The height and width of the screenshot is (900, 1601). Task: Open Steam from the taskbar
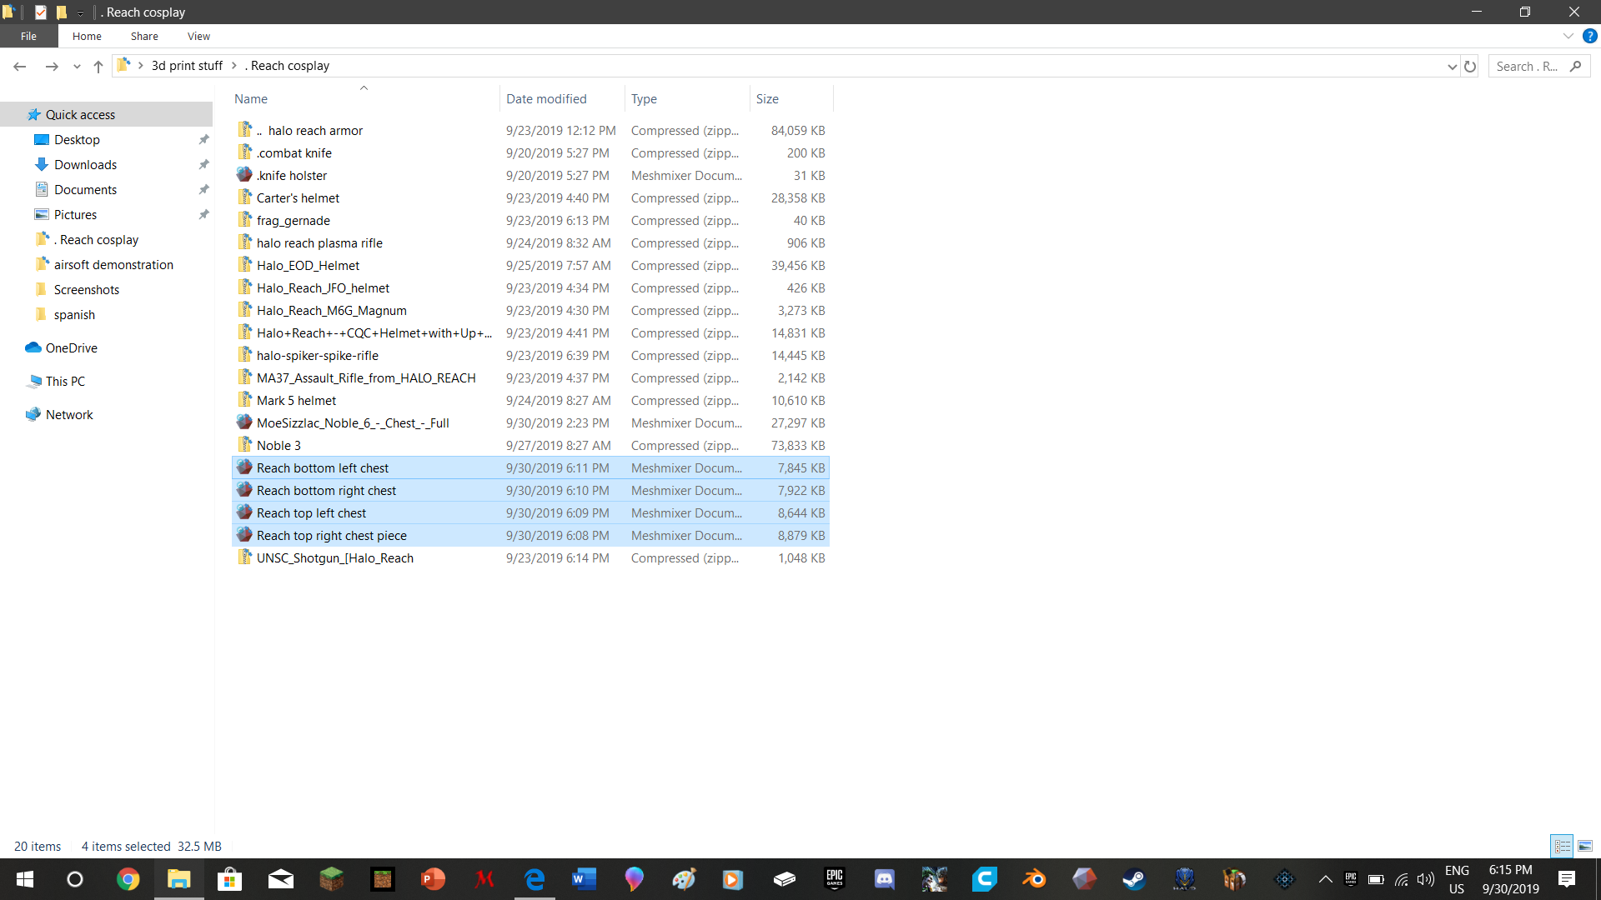click(x=1134, y=879)
